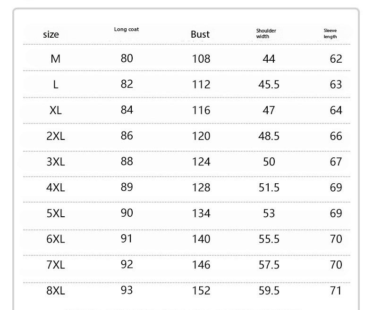
Task: Click bust value 134 in 5XL row
Action: tap(201, 213)
